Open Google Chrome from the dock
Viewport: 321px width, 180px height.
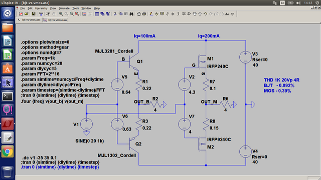coord(8,151)
